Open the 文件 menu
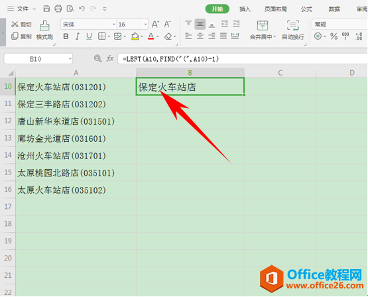Image resolution: width=368 pixels, height=297 pixels. tap(21, 9)
